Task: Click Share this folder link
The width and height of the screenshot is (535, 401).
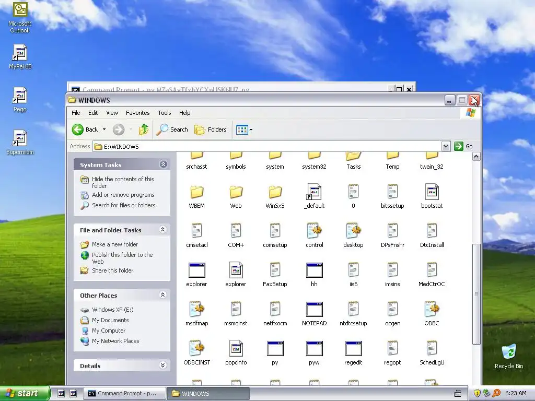Action: point(113,270)
